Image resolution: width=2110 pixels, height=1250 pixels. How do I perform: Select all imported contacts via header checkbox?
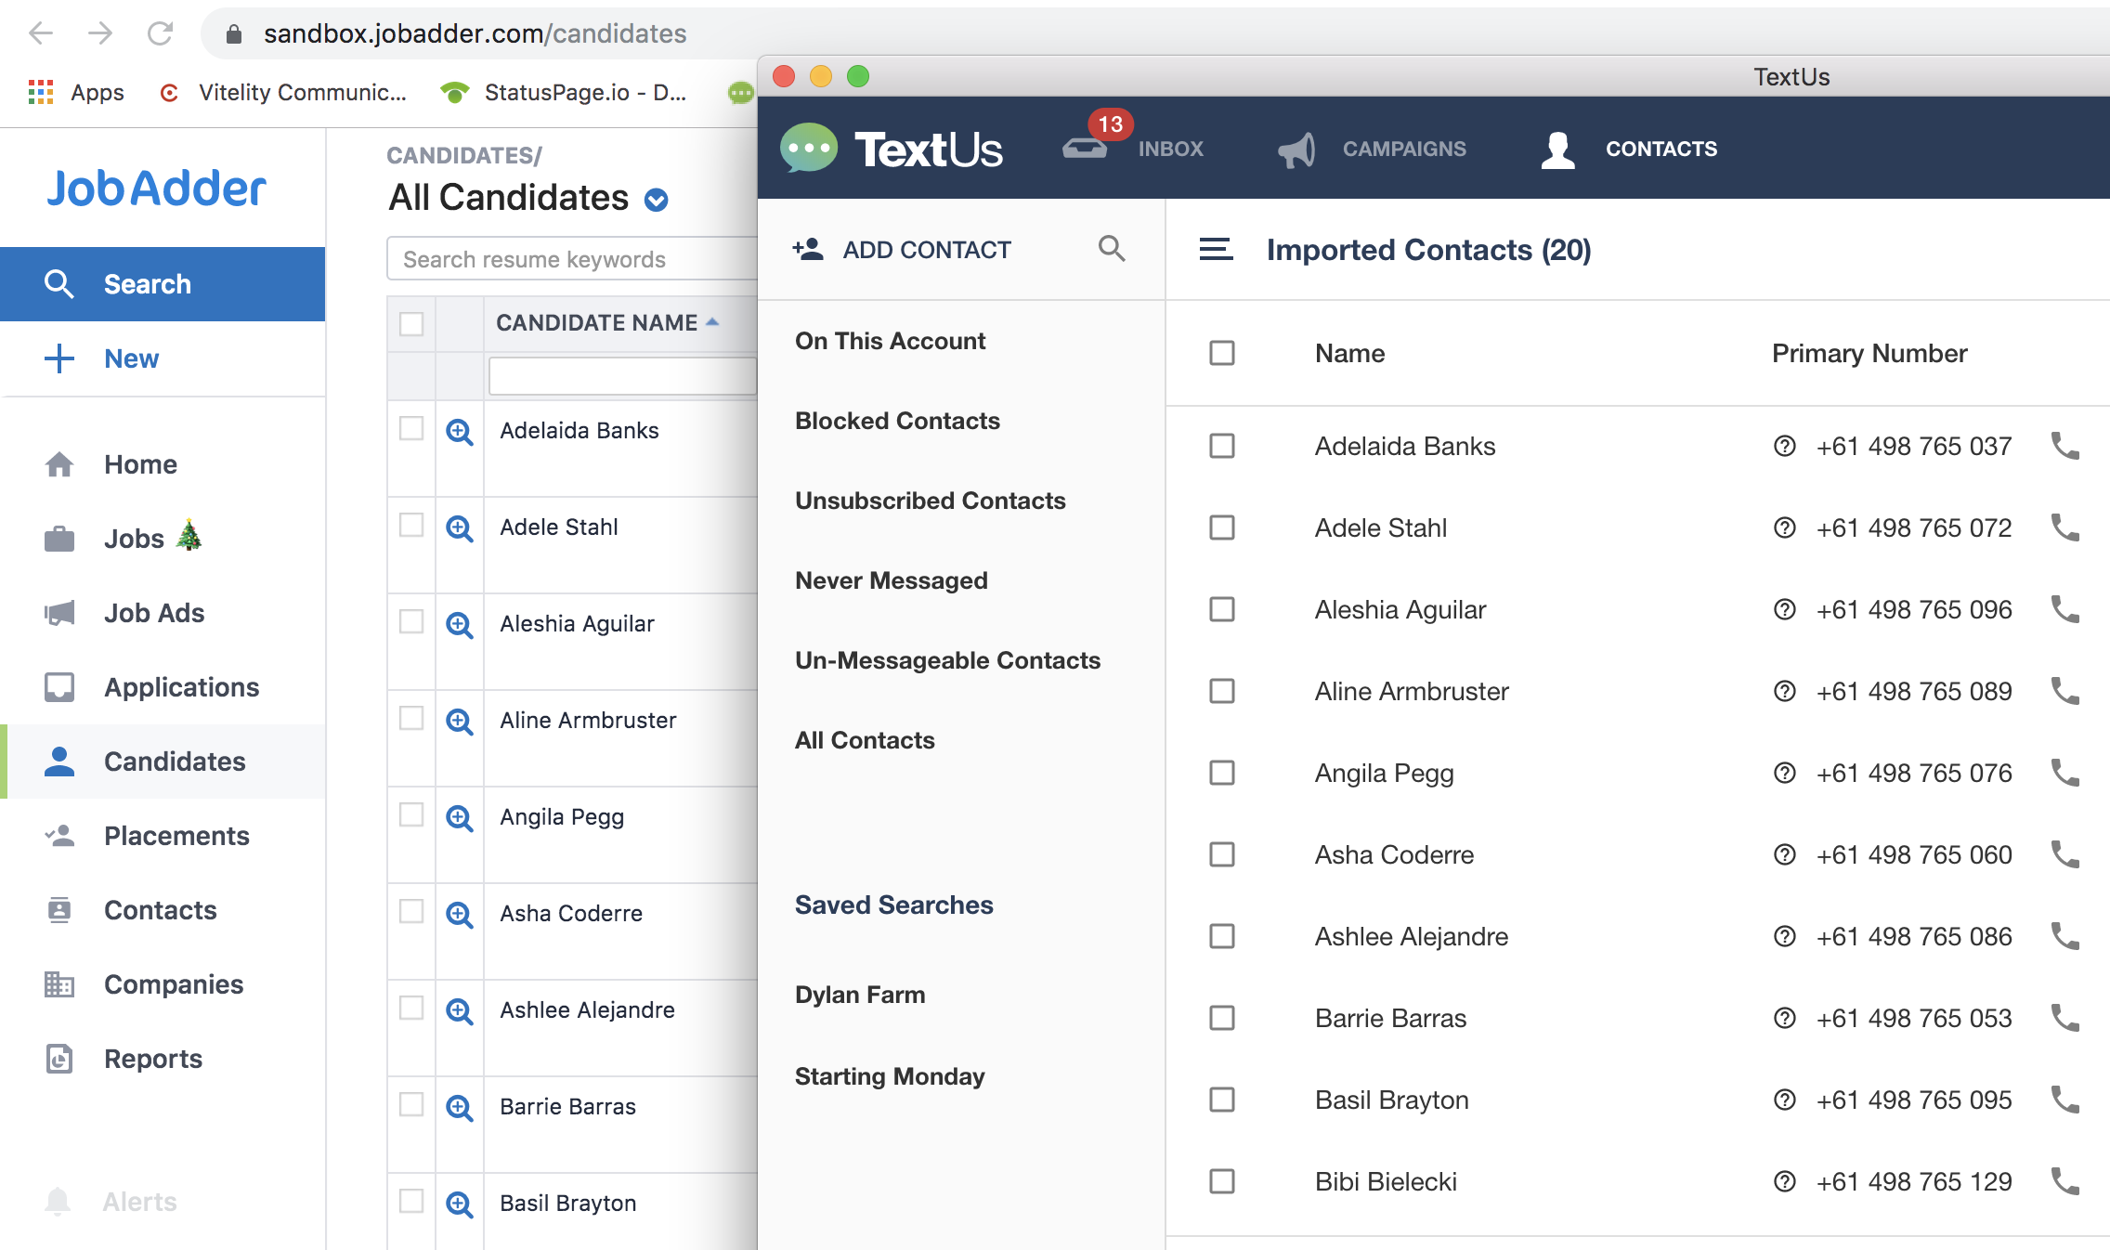1220,353
